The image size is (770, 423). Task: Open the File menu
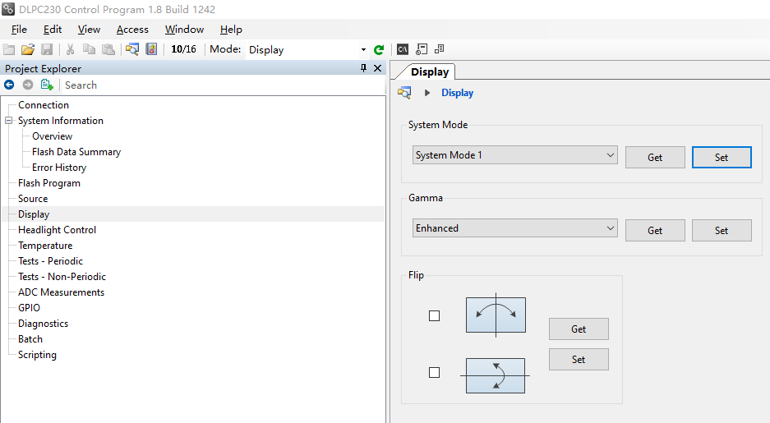19,30
